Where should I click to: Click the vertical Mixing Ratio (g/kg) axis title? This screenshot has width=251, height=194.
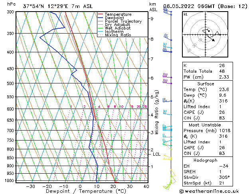[157, 112]
